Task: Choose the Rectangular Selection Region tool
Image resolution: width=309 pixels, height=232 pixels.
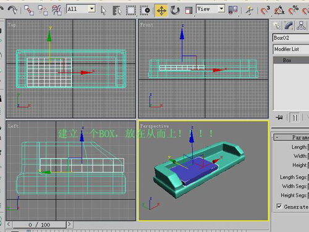Action: 131,10
